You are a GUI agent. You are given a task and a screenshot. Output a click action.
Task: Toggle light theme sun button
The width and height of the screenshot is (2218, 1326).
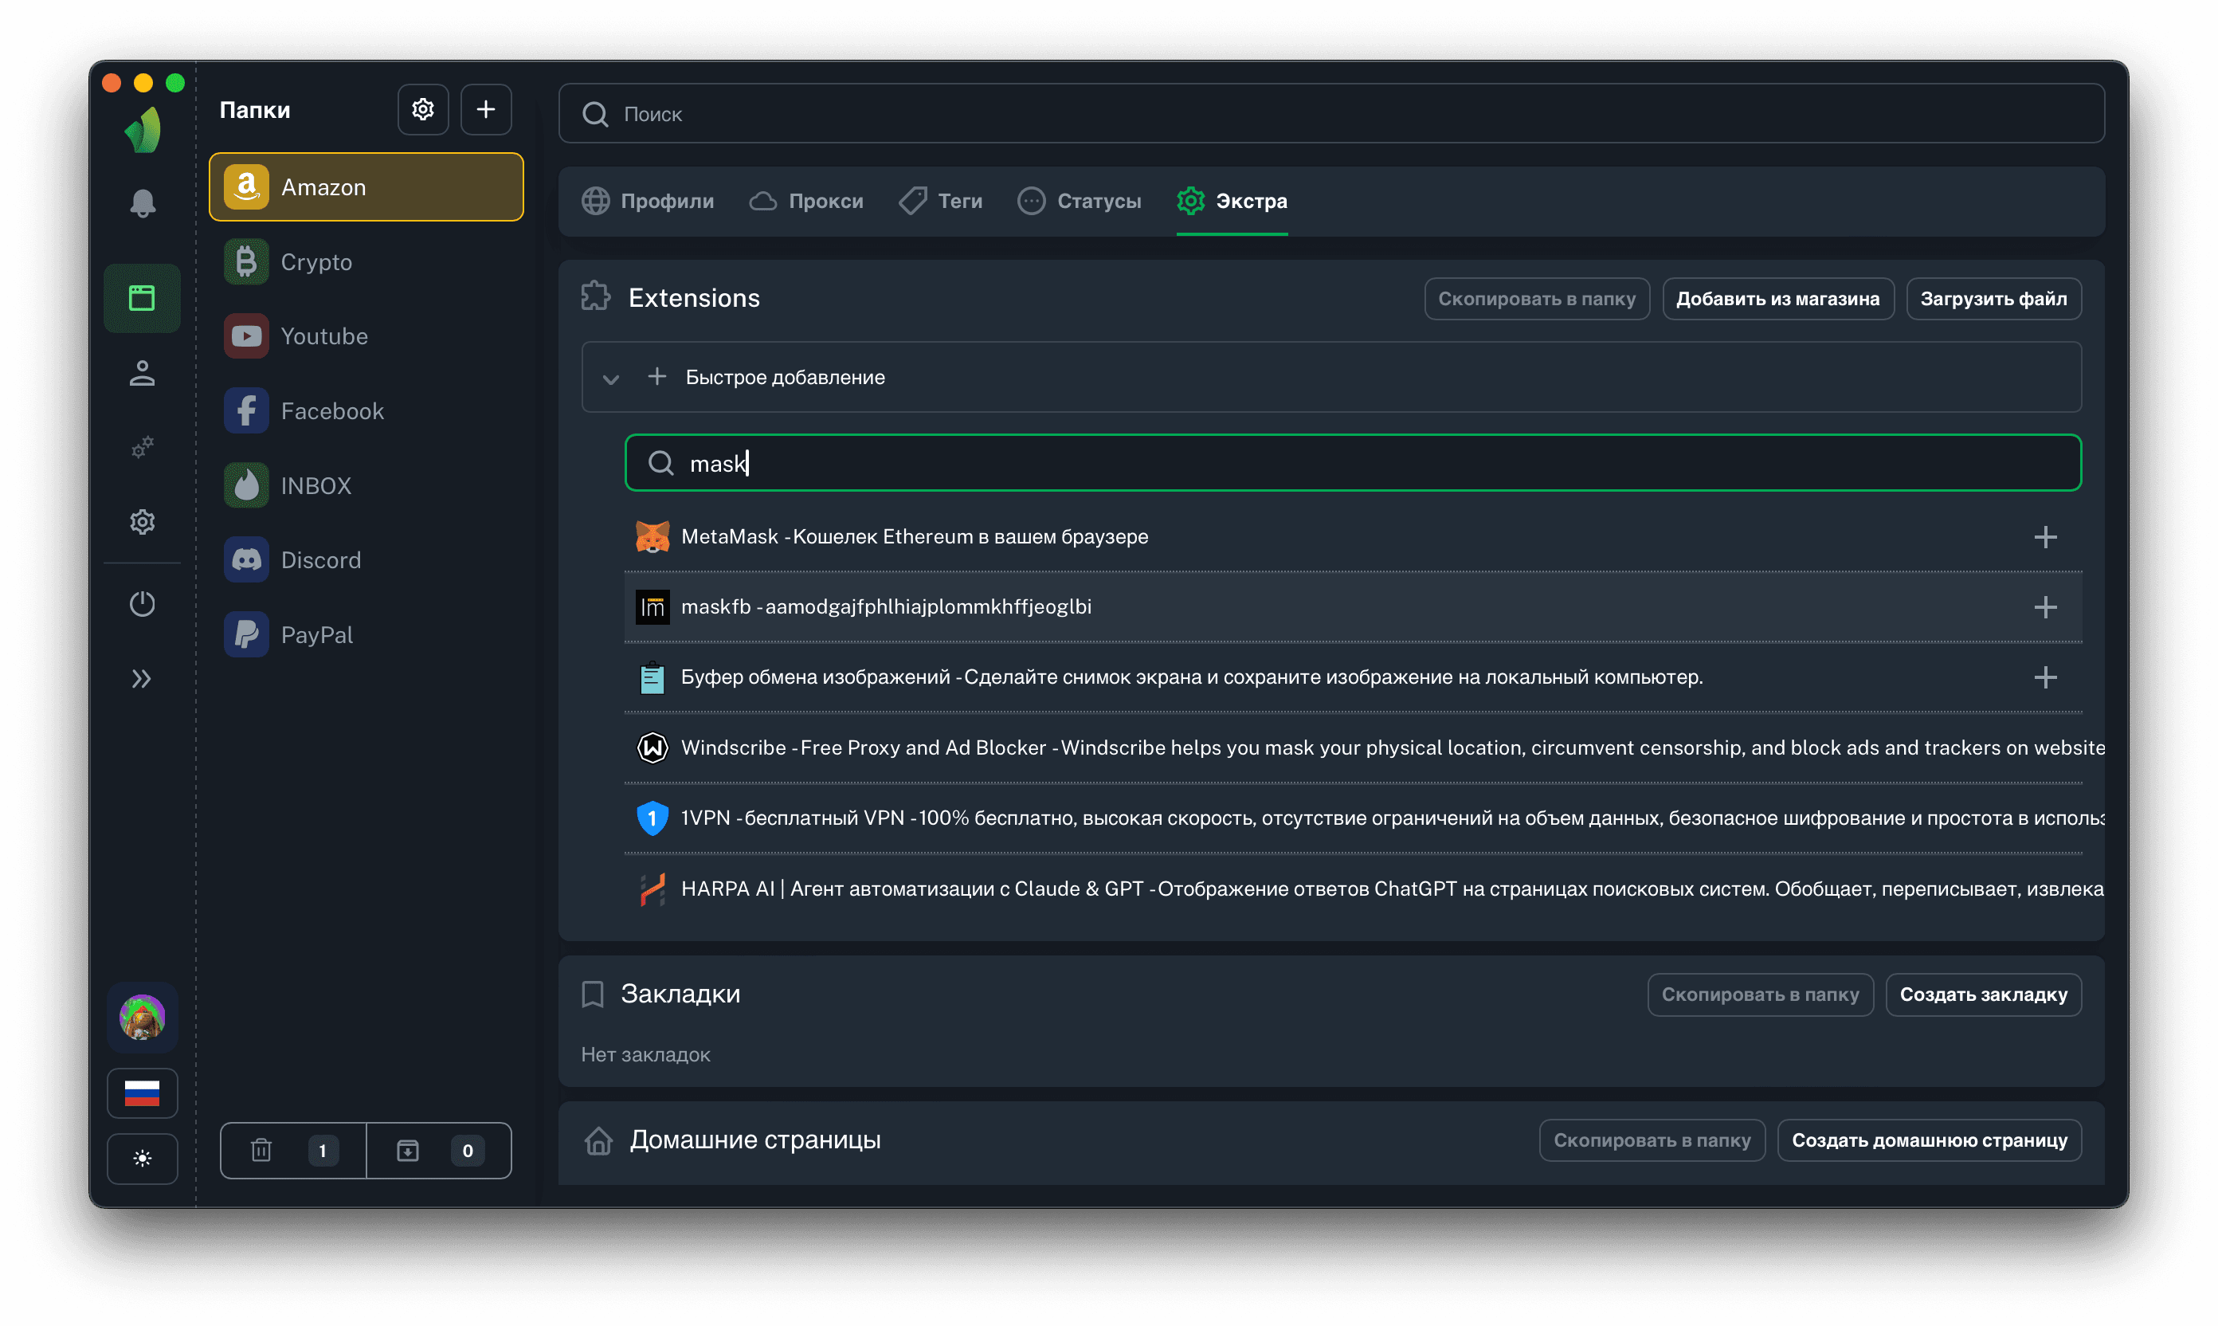(142, 1159)
